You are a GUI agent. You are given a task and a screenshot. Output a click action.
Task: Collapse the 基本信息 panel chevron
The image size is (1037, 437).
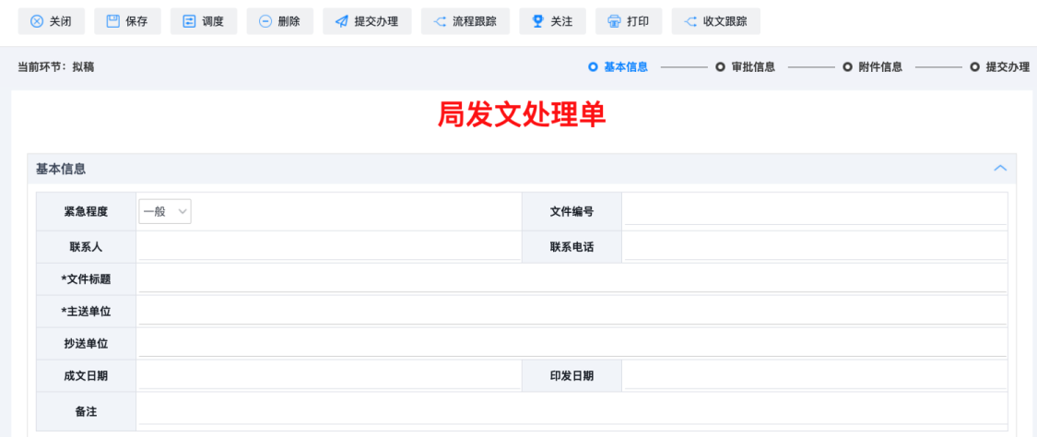999,169
